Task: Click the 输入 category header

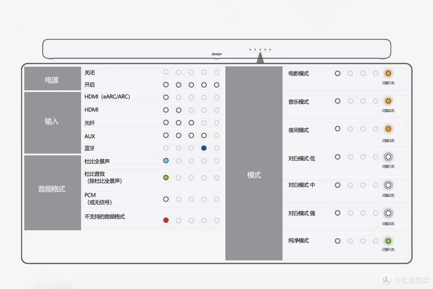Action: [53, 123]
